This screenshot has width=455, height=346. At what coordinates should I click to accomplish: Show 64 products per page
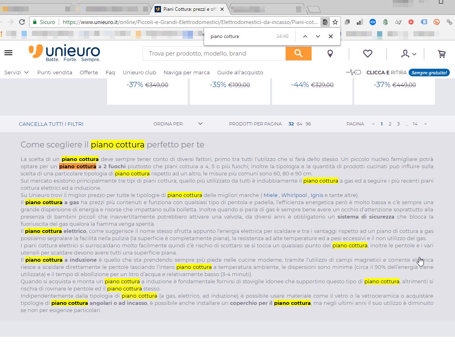point(299,124)
